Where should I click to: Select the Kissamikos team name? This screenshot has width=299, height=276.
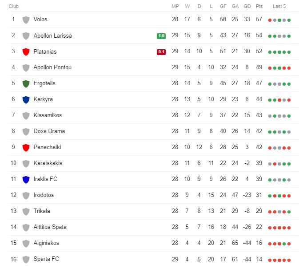(48, 115)
